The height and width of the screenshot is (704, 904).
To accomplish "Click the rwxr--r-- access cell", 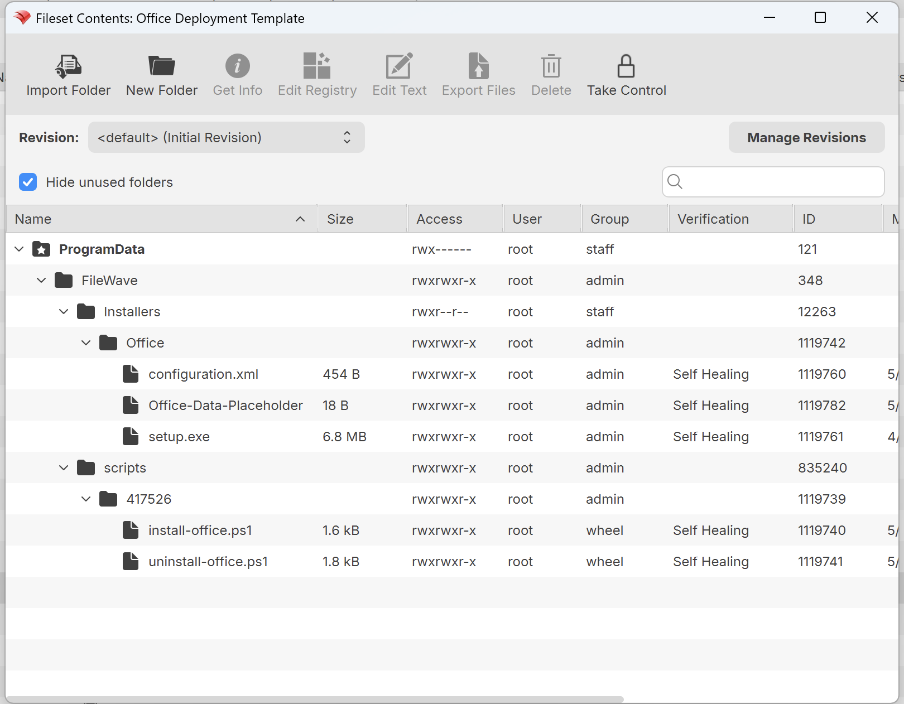I will click(440, 312).
